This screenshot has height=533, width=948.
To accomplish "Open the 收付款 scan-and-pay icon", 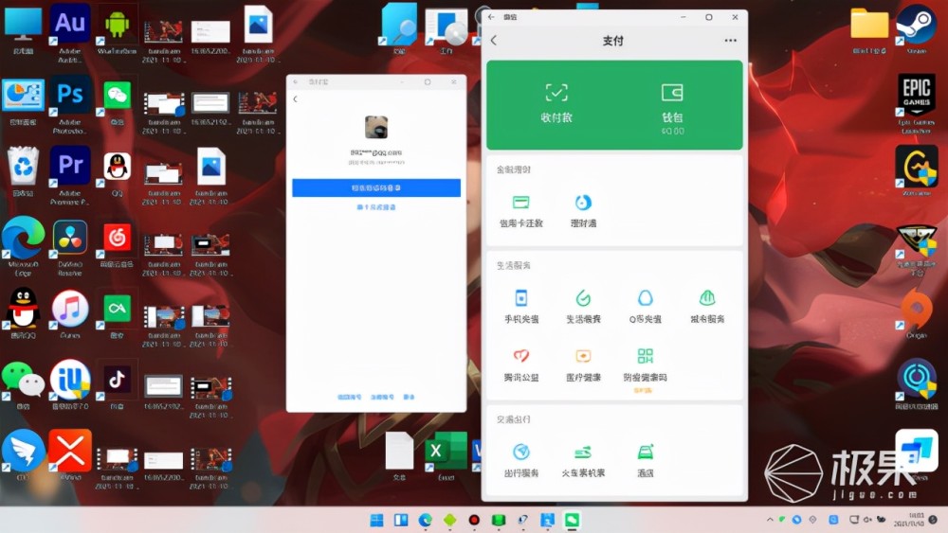I will coord(556,93).
